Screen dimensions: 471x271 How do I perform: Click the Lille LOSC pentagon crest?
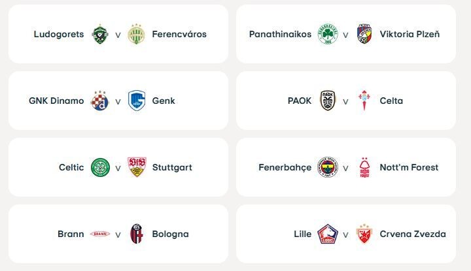(328, 234)
